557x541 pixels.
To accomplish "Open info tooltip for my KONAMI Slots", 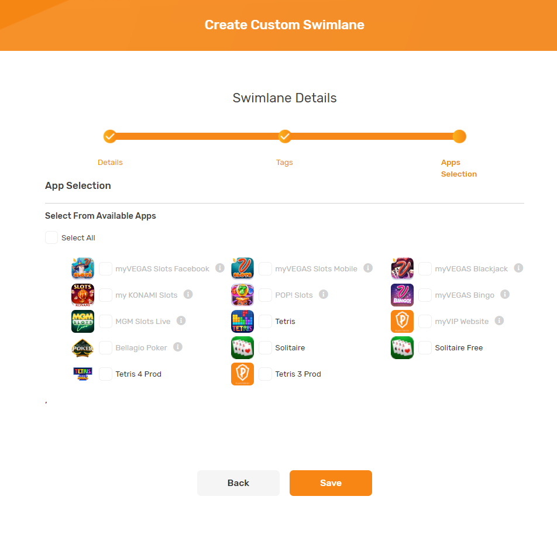I will click(x=188, y=295).
